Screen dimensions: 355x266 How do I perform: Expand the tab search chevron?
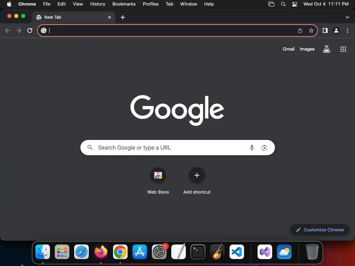[x=347, y=17]
